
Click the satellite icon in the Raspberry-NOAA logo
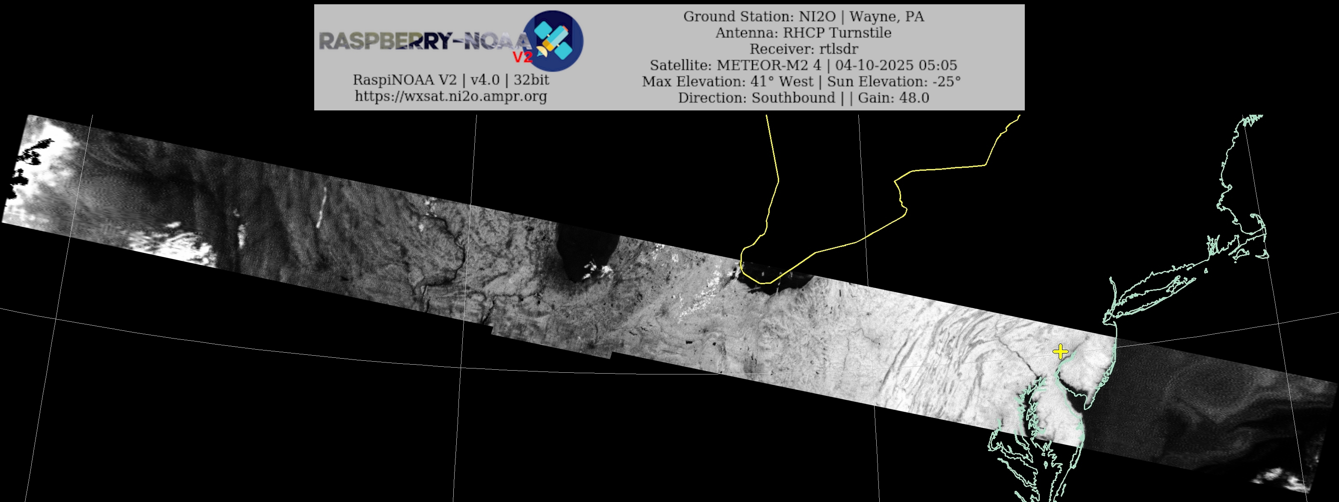pyautogui.click(x=553, y=41)
